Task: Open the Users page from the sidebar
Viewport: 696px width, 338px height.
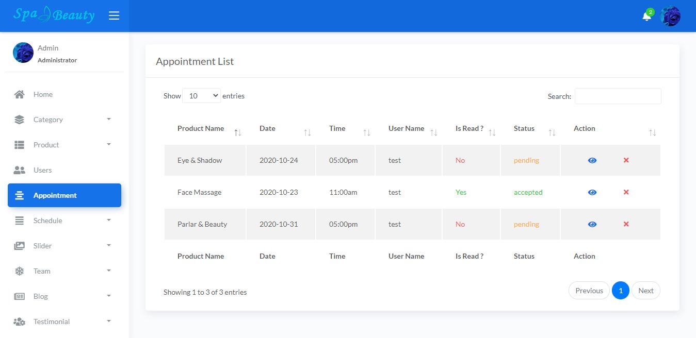Action: tap(42, 170)
